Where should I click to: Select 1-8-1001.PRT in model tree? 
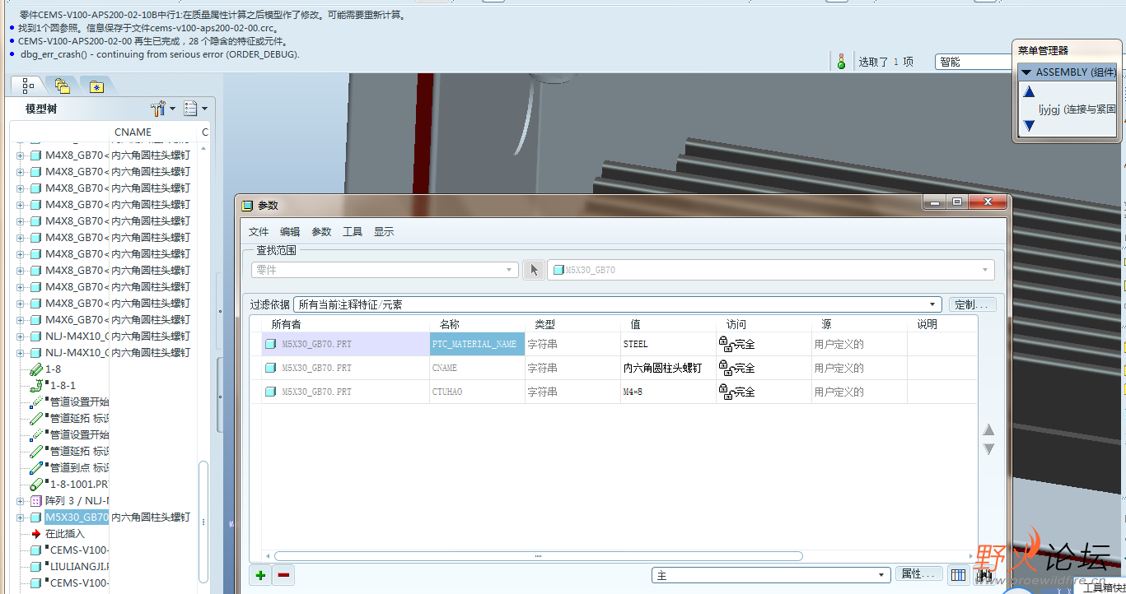(x=79, y=484)
